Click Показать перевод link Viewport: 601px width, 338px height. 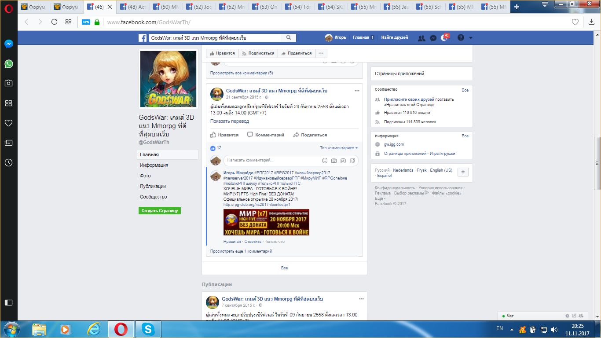[x=230, y=121]
